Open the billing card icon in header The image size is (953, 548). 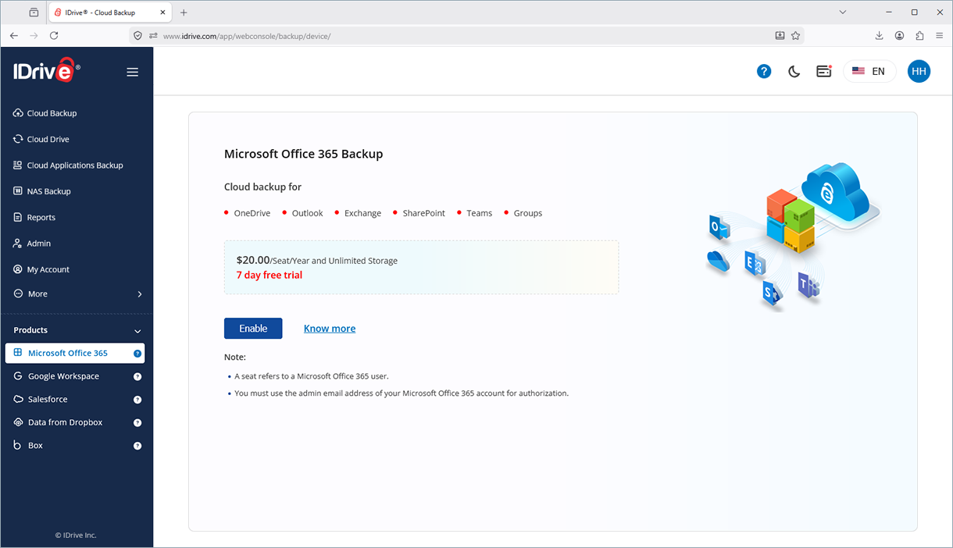coord(824,71)
